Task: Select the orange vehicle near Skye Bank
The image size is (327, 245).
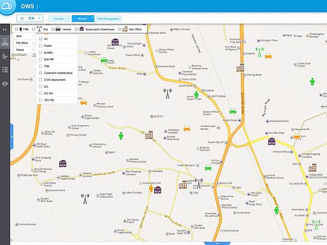Action: [297, 136]
